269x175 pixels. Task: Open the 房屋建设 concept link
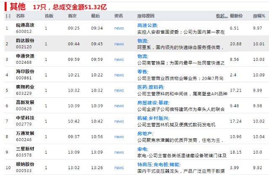click(x=147, y=102)
